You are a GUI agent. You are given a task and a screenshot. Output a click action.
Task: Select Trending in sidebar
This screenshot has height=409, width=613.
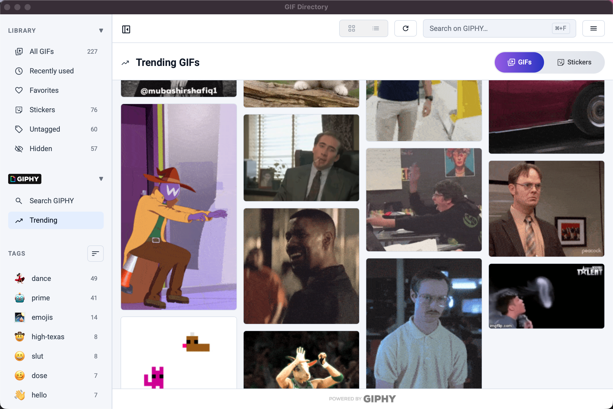(56, 220)
